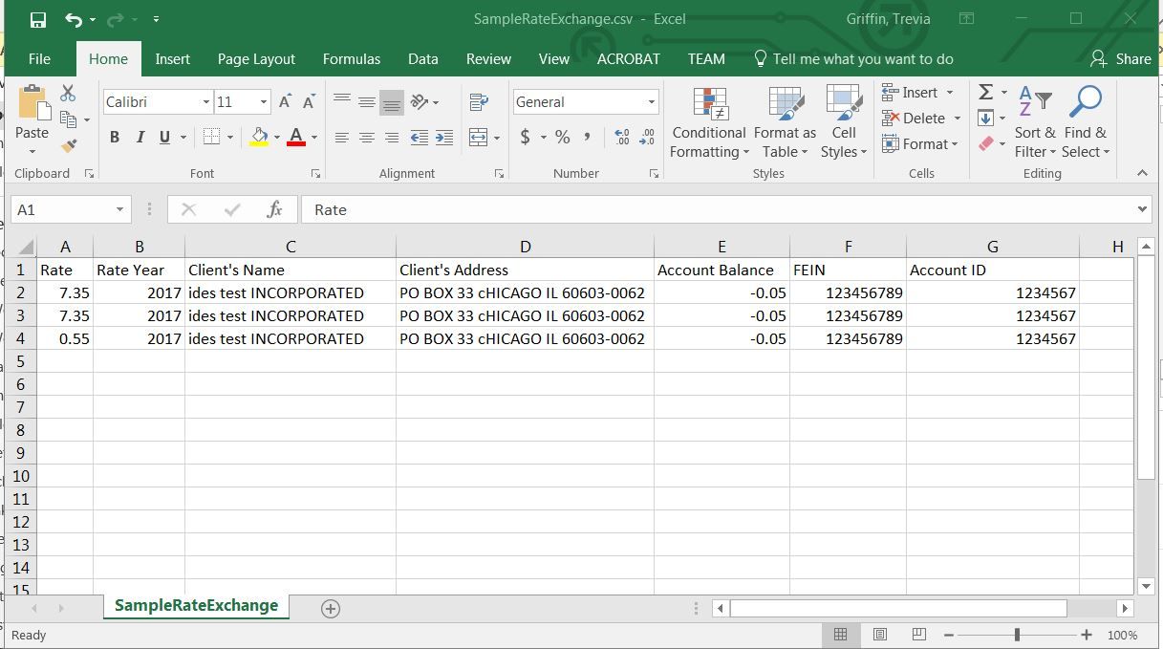The width and height of the screenshot is (1163, 649).
Task: Click the zoom slider handle in status bar
Action: click(x=1017, y=635)
